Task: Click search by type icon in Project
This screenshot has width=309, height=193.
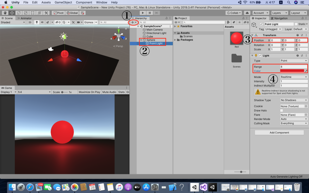Action: point(228,22)
